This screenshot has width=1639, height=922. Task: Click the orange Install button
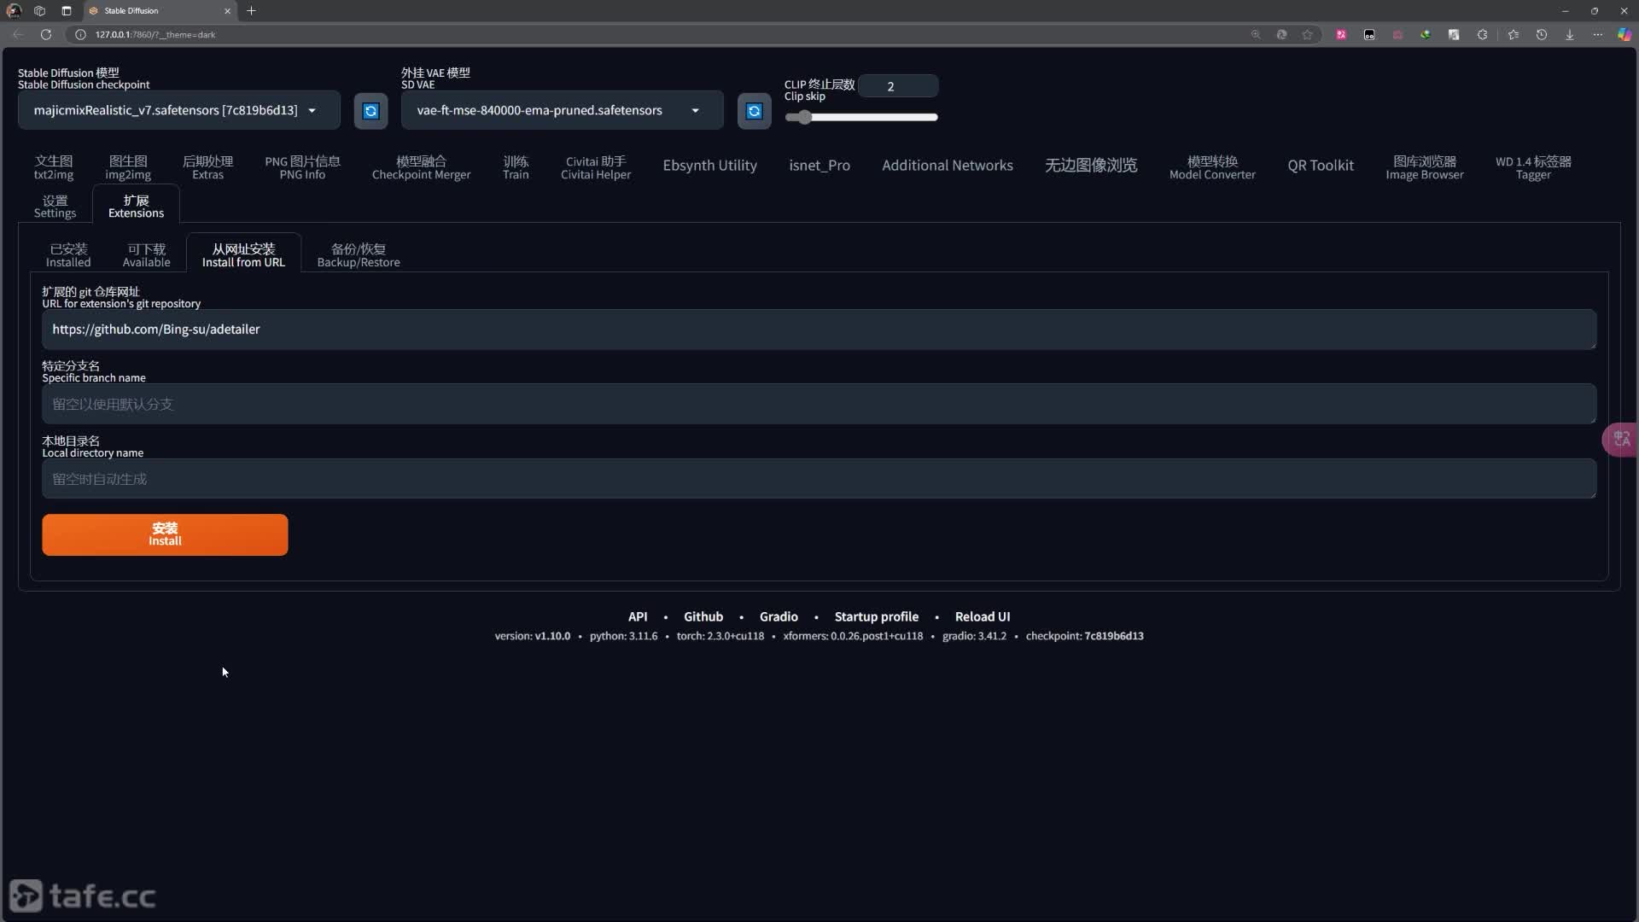tap(165, 534)
